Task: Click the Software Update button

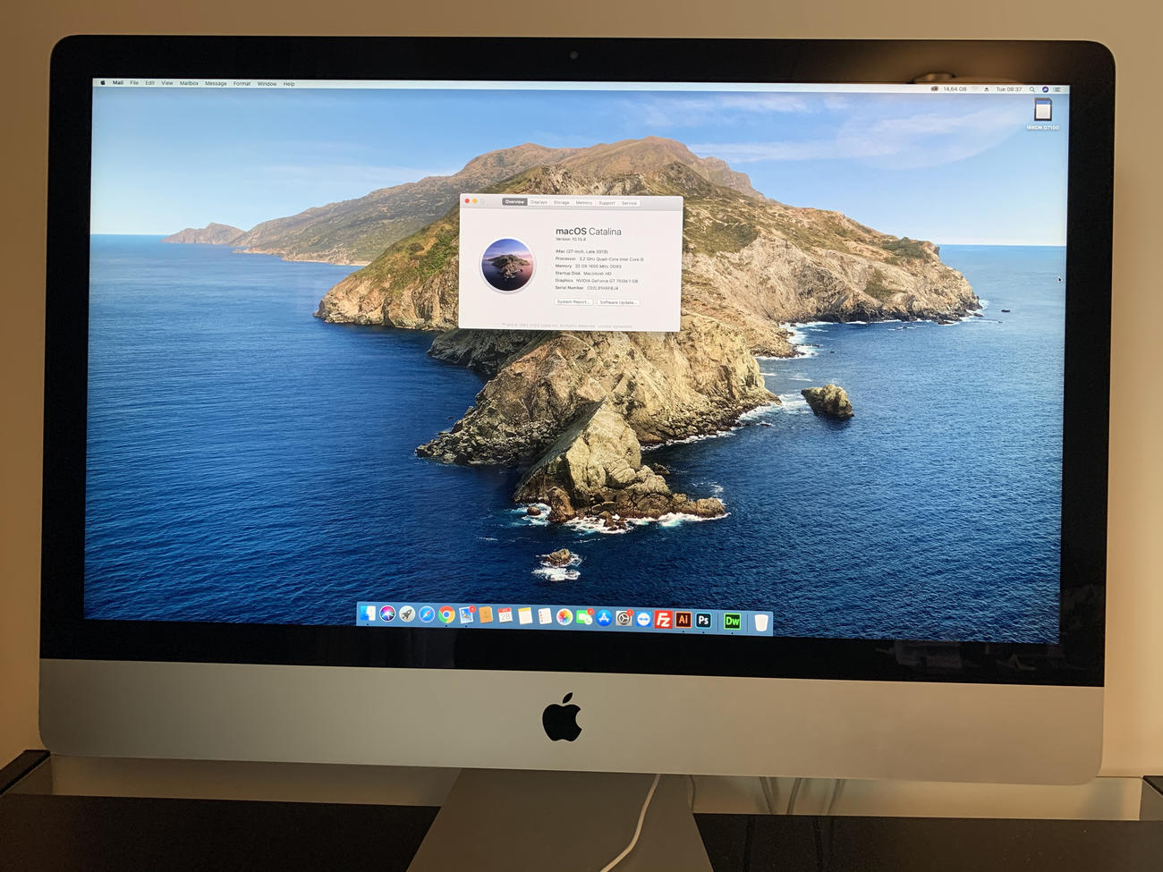Action: pyautogui.click(x=617, y=302)
